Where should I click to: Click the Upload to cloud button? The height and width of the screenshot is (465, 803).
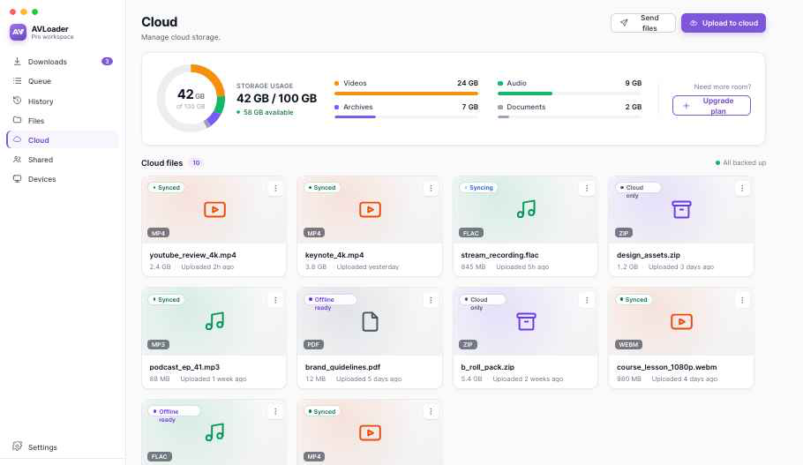coord(723,23)
